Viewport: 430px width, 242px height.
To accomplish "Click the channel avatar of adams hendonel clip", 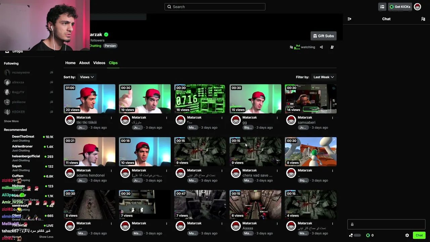I will (70, 173).
